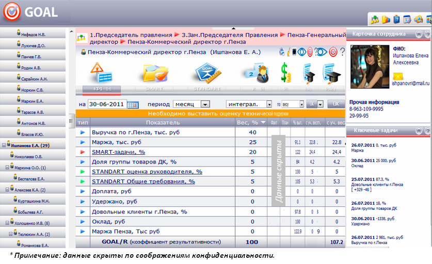432x264 pixels.
Task: Click the Доля группы товаров ДК, % row
Action: click(211, 162)
